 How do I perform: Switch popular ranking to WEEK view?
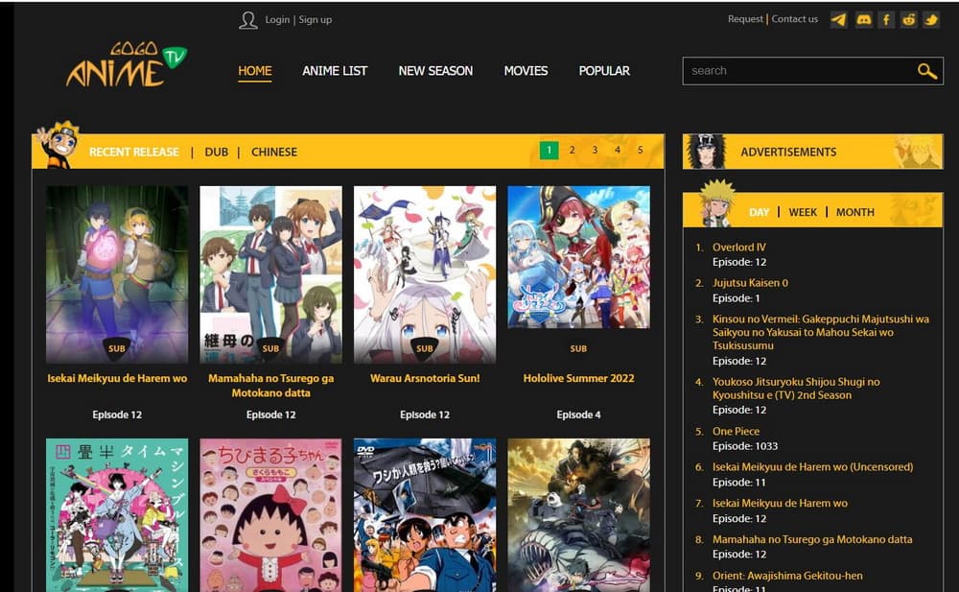click(x=804, y=211)
